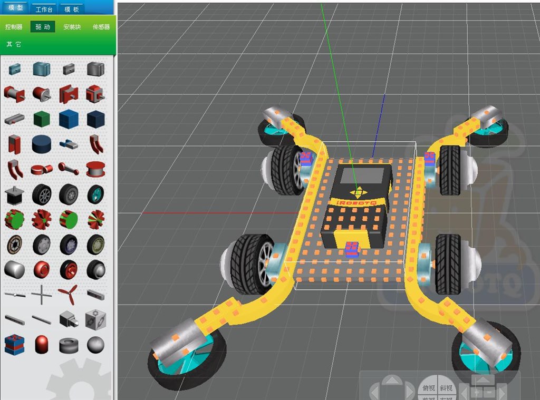
Task: Switch to 斜视 oblique view
Action: point(446,388)
